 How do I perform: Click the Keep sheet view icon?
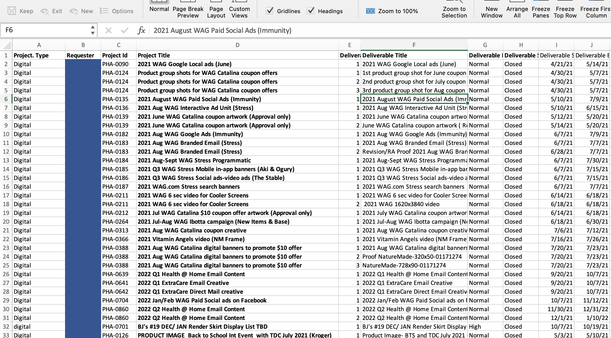tap(12, 11)
